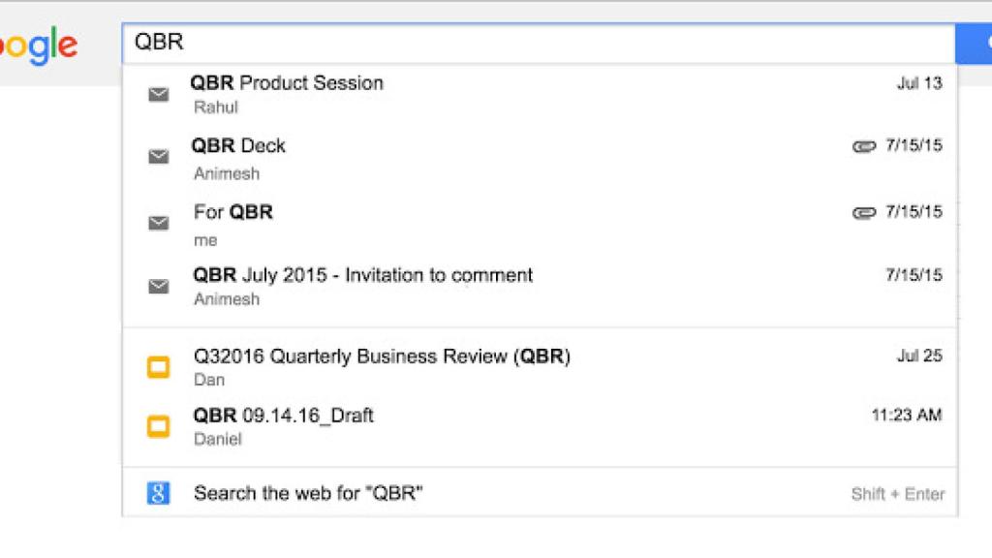Image resolution: width=992 pixels, height=558 pixels.
Task: Select the For QBR email suggestion
Action: tap(232, 212)
